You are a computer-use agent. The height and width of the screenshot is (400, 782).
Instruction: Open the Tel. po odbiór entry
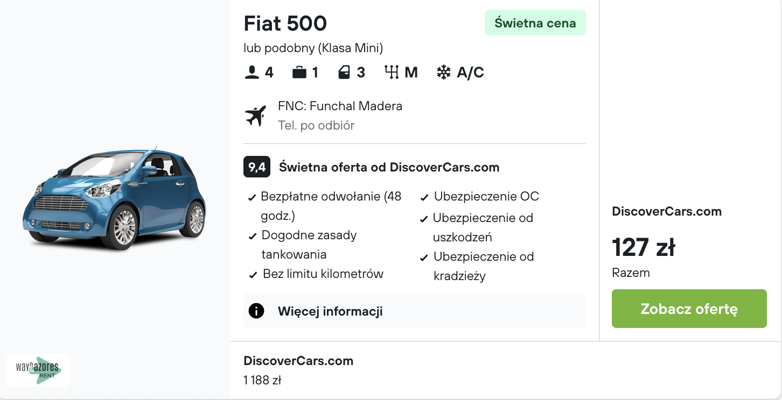click(316, 125)
